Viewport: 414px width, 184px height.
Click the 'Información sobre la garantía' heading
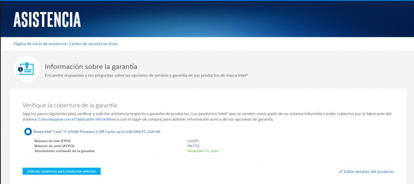(91, 67)
